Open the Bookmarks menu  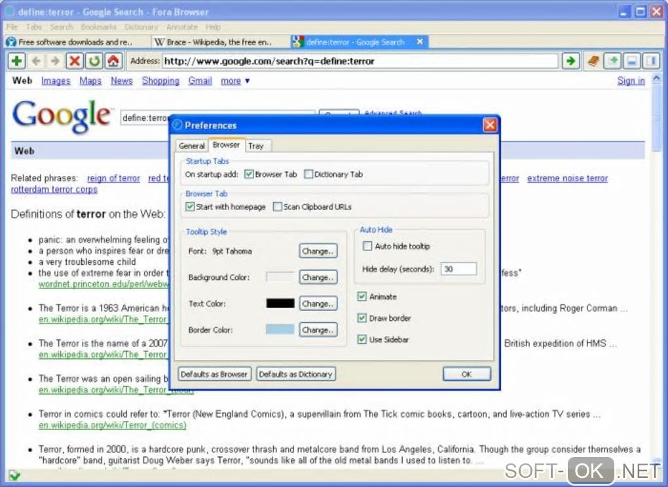(98, 27)
